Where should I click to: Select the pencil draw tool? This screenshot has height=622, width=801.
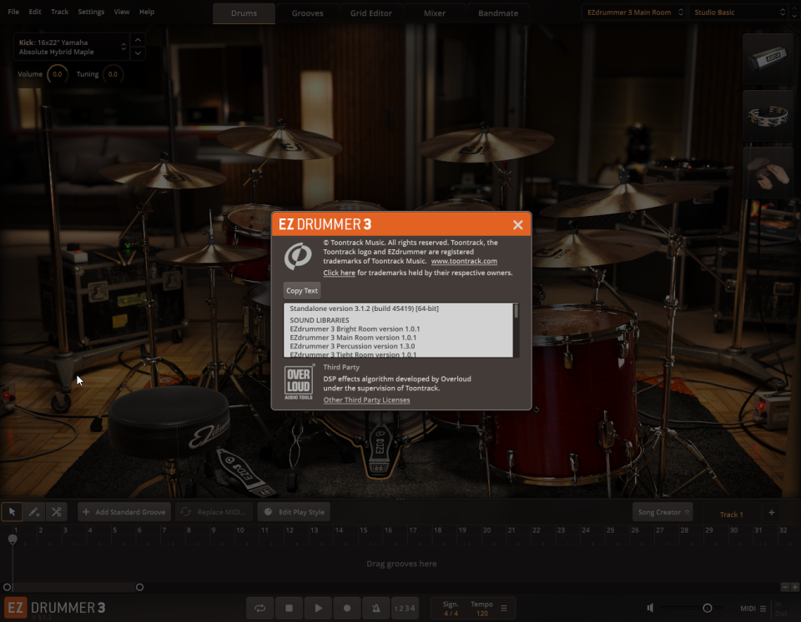click(34, 512)
